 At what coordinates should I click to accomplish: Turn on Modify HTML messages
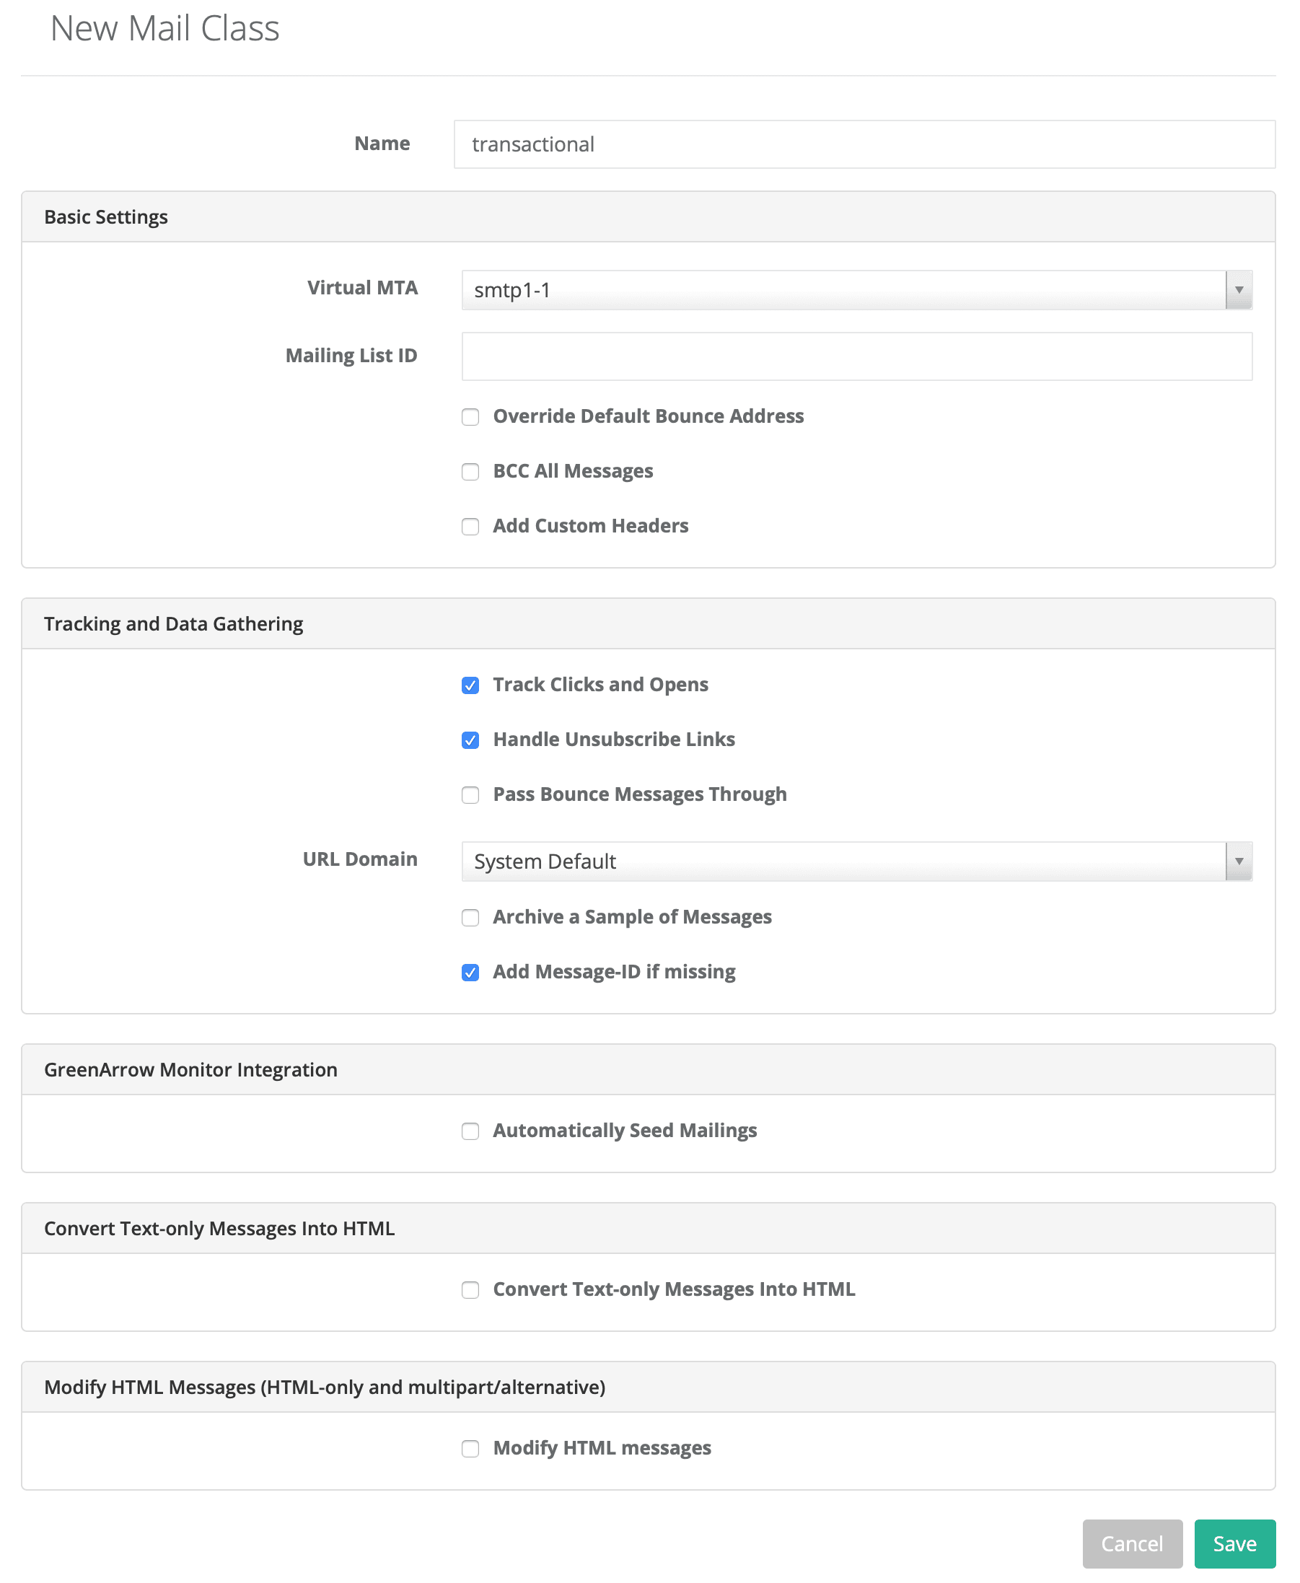[470, 1448]
